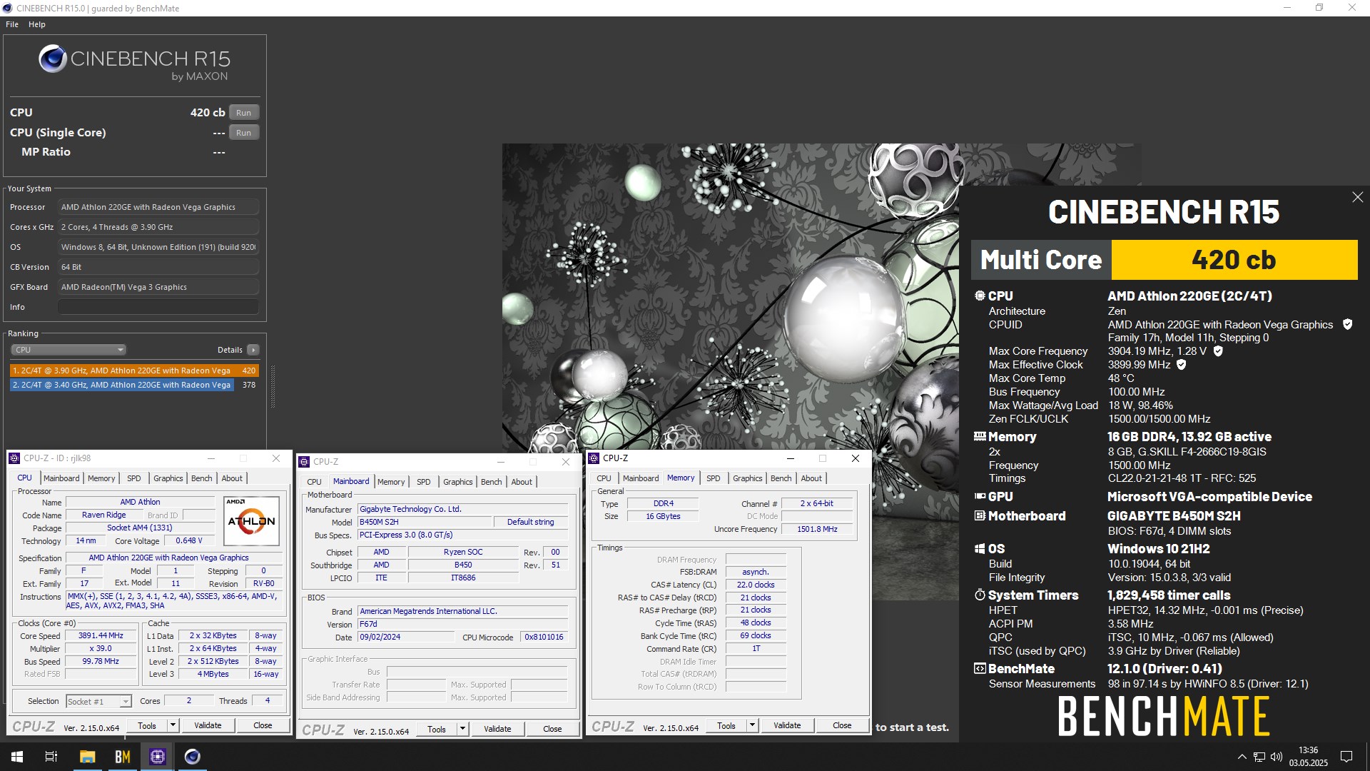
Task: Switch to CPU-Z taskbar icon
Action: coord(158,757)
